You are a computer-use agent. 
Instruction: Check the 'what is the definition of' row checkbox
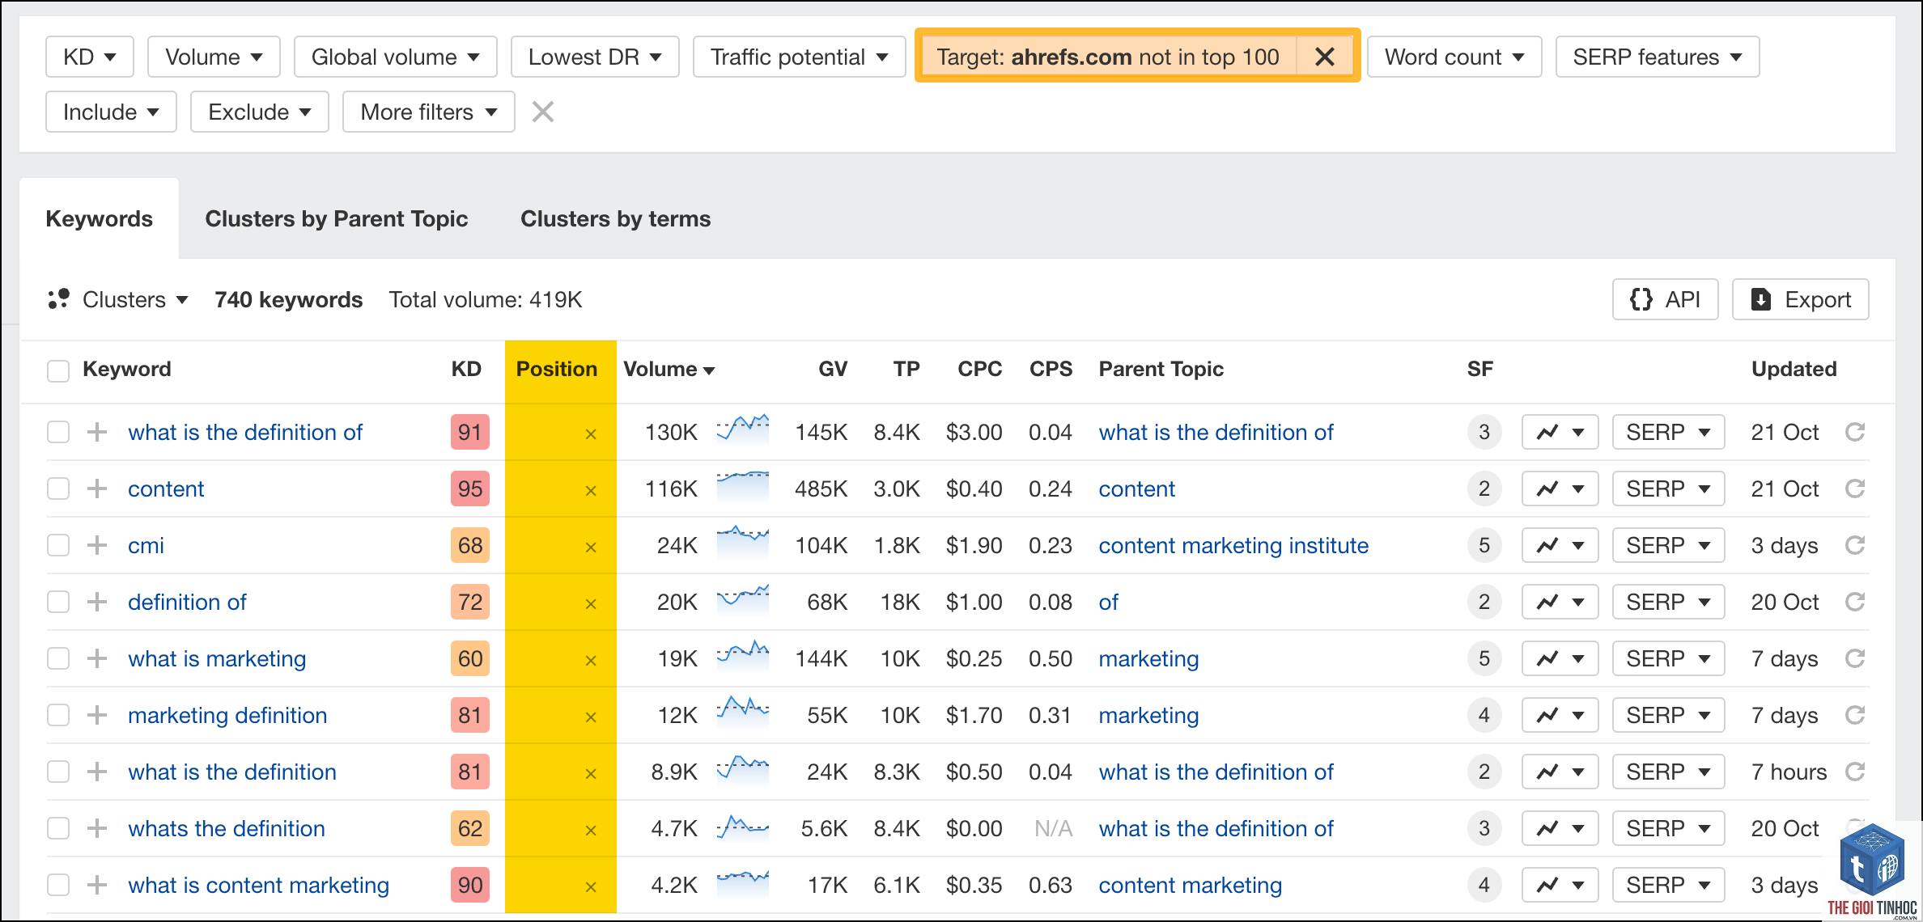(58, 432)
